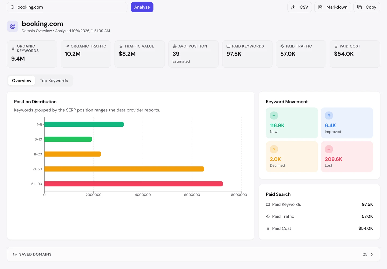Click the dollar icon on Paid Cost stat card
Screen dimensions: 387x269
click(336, 46)
